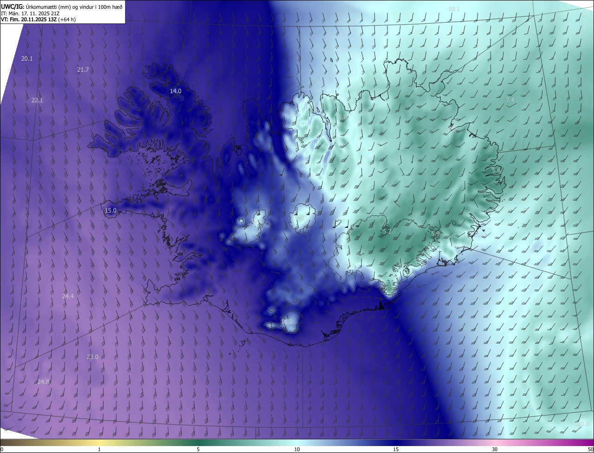Screen dimensions: 594x453
Task: Click the '1' tick label on the color scale
Action: 100,449
